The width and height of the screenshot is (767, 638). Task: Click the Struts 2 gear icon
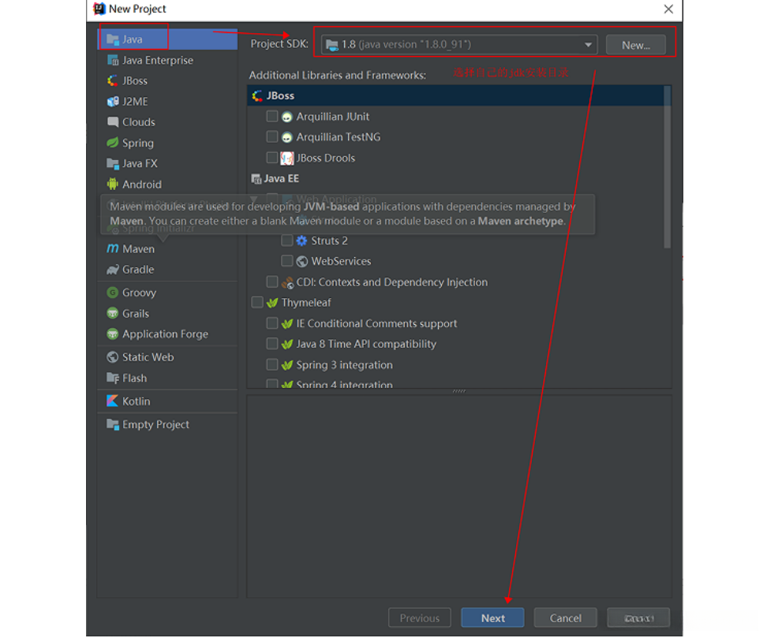tap(301, 241)
